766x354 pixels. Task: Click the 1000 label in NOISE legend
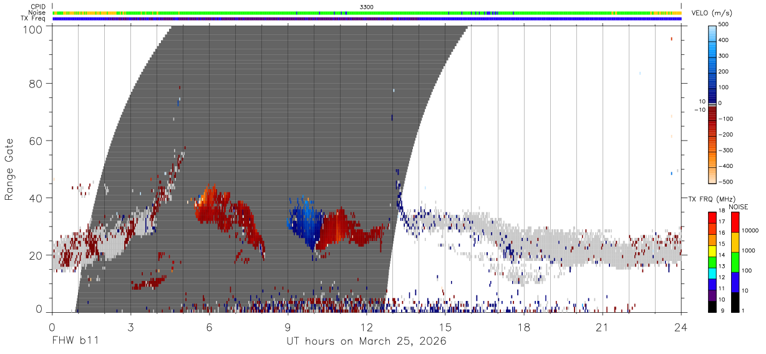click(x=749, y=251)
